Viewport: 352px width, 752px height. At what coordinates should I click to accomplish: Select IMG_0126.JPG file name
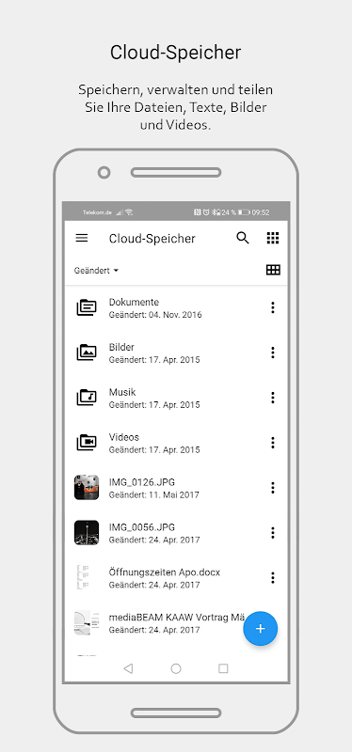[x=142, y=482]
